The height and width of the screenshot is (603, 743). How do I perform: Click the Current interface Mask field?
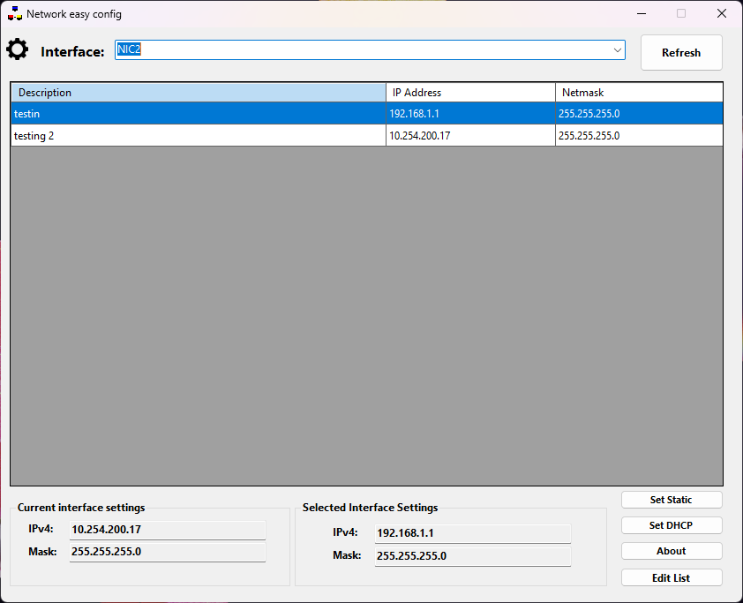168,553
